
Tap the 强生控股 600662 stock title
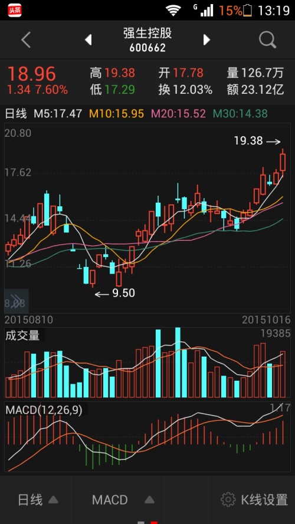tap(147, 39)
